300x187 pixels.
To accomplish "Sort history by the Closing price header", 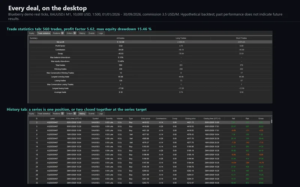I will point(190,119).
